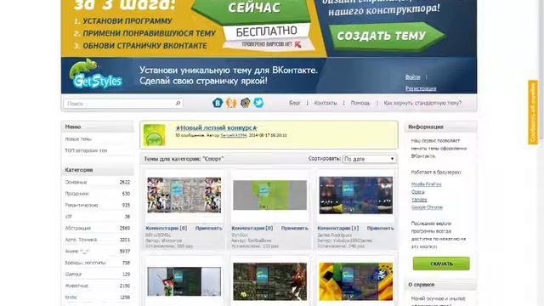This screenshot has width=544, height=306.
Task: Open the green and gray theme thumbnail
Action: click(x=270, y=195)
